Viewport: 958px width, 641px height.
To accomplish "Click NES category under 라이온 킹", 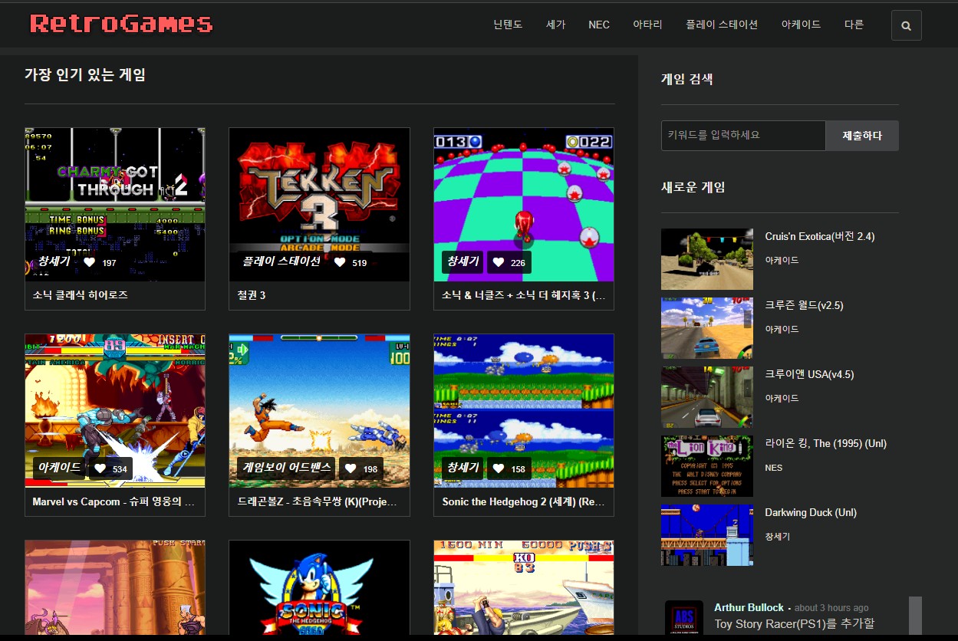I will [x=773, y=468].
